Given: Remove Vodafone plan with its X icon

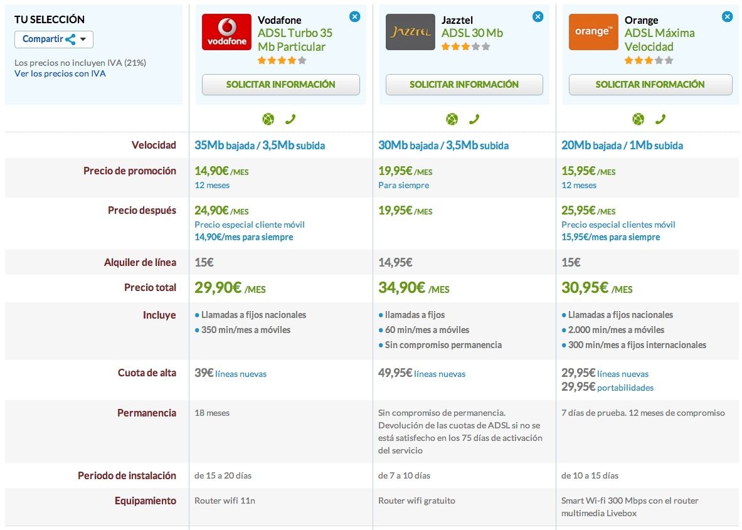Looking at the screenshot, I should click(354, 16).
